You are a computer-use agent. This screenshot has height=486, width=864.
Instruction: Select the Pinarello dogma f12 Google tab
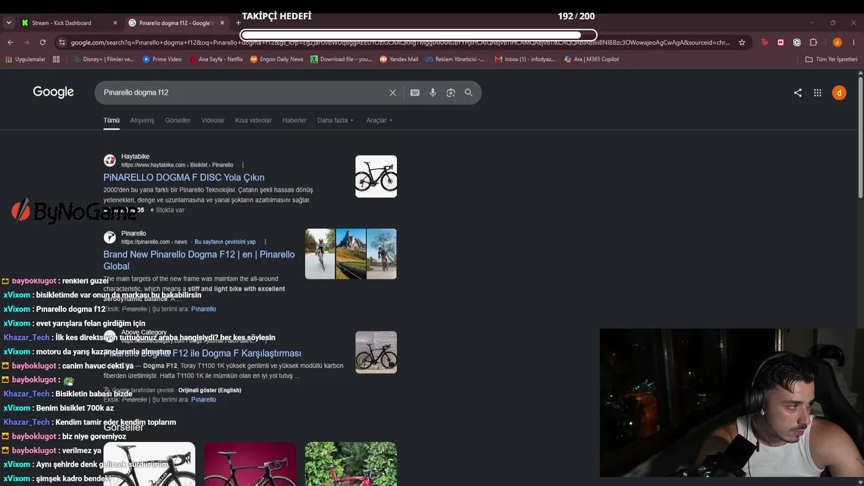click(175, 23)
